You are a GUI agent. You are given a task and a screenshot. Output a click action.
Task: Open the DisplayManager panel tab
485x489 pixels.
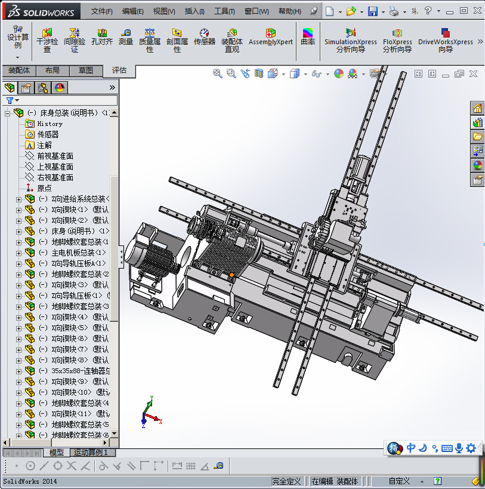[x=60, y=88]
